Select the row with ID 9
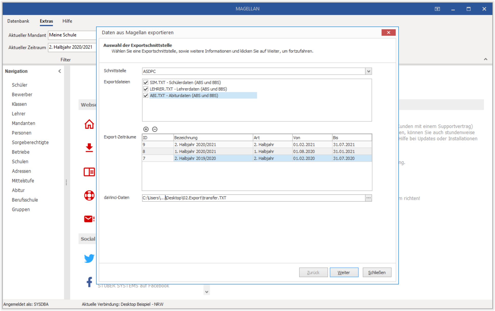495x311 pixels. tap(257, 145)
